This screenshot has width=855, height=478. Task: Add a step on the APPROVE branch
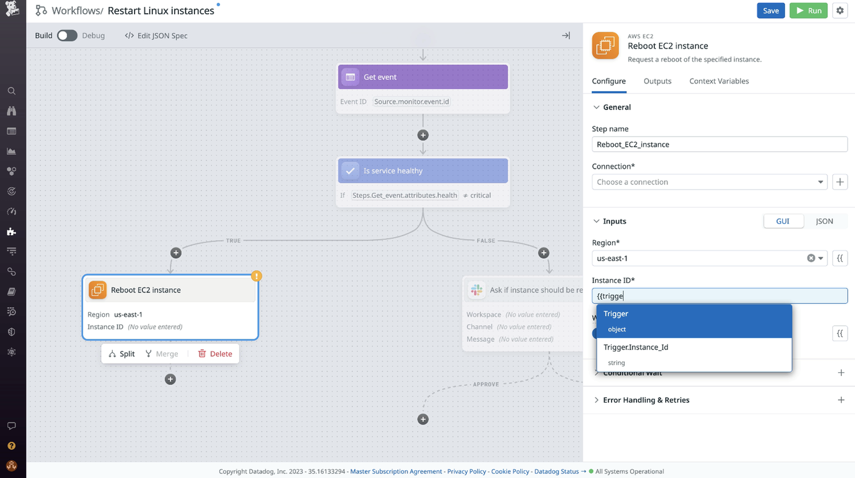click(x=423, y=419)
